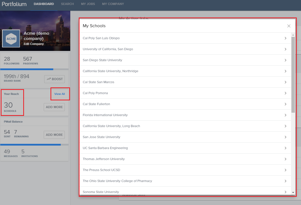The image size is (301, 205).
Task: Click the schools list scrollbar thumb
Action: [x=293, y=74]
